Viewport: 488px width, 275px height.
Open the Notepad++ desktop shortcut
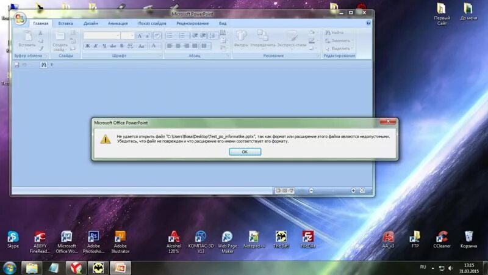(254, 240)
